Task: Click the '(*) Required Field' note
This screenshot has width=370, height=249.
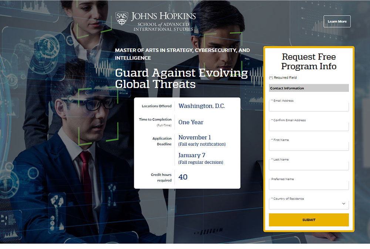Action: [283, 77]
